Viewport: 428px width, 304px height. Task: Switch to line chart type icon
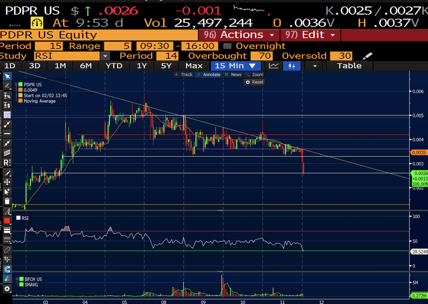tap(274, 66)
